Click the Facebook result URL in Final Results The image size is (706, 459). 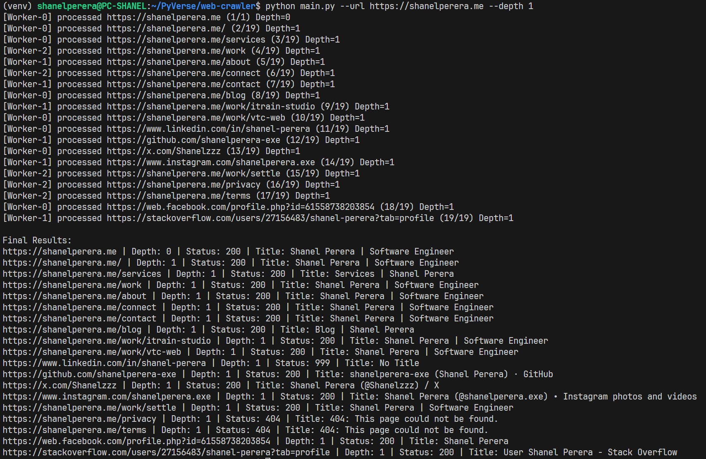pos(136,441)
